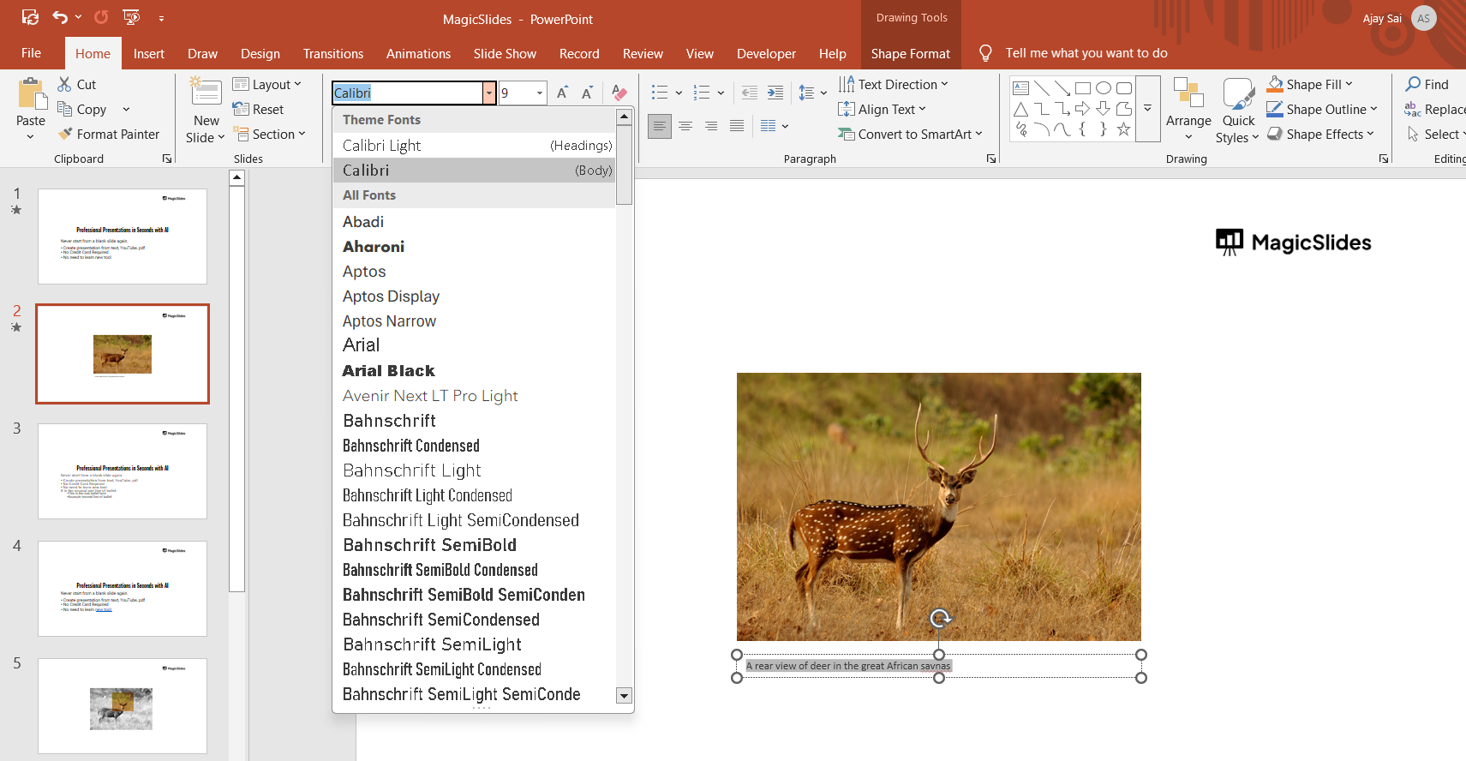
Task: Click the Cut scissors icon
Action: 65,85
